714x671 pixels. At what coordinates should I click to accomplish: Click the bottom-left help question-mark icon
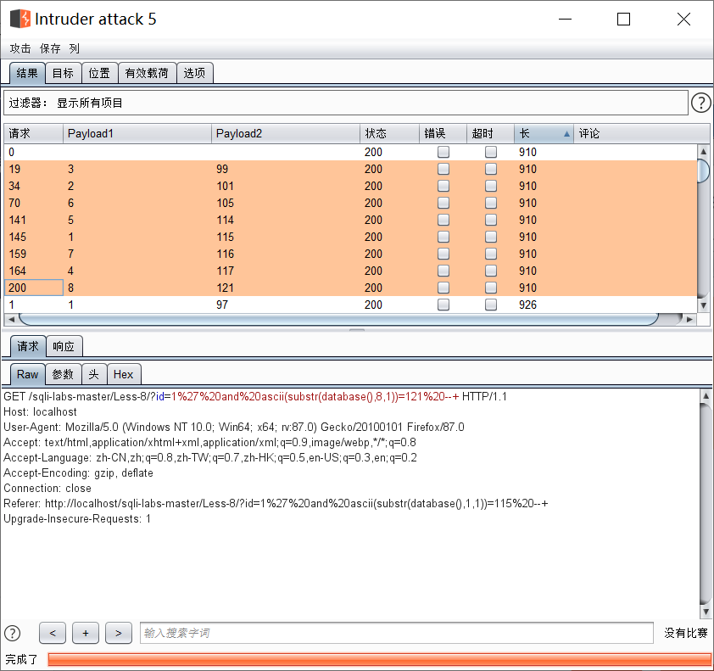(x=12, y=633)
